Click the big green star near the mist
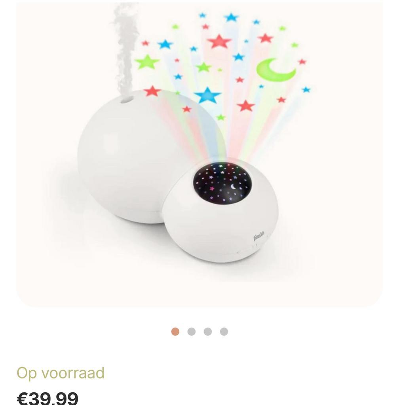The height and width of the screenshot is (405, 399). tap(147, 62)
